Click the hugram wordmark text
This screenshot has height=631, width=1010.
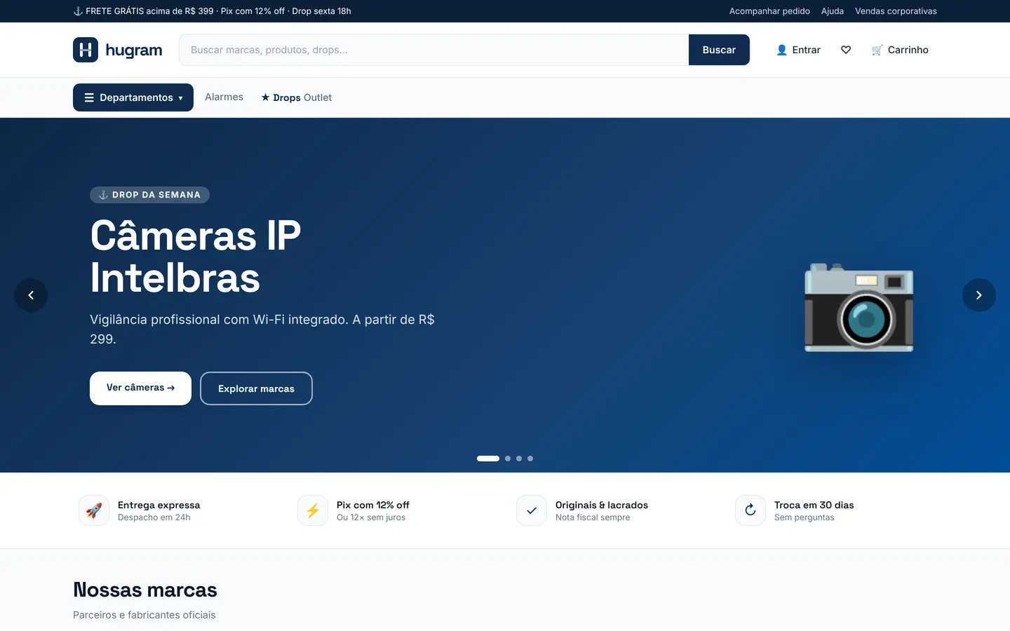coord(134,50)
